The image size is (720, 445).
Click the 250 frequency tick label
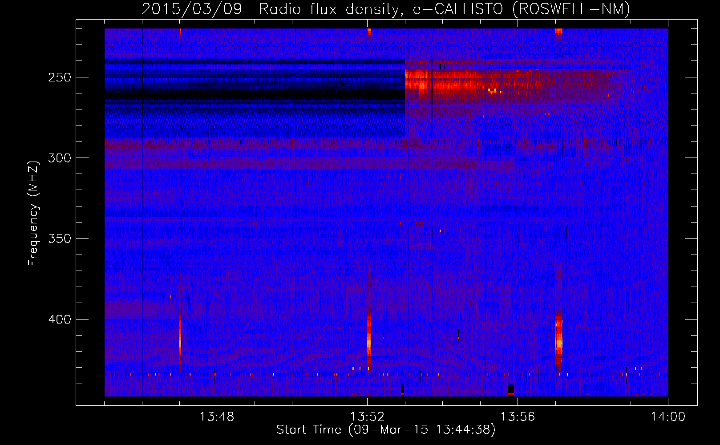[60, 77]
